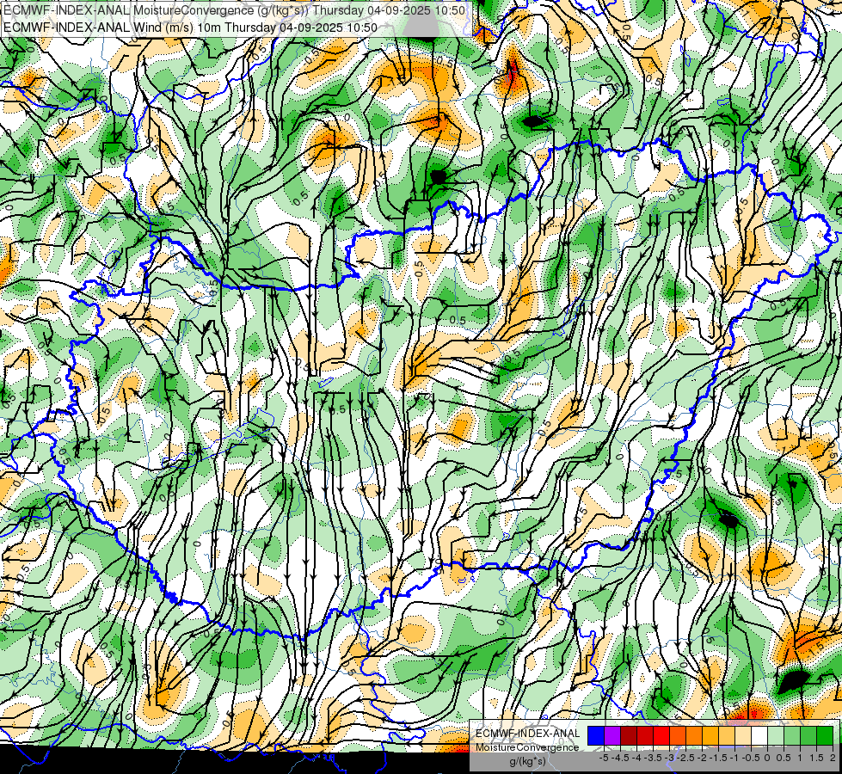Screen dimensions: 842x774
Task: Click the g/(kg*s) unit label in the legend
Action: pos(527,761)
